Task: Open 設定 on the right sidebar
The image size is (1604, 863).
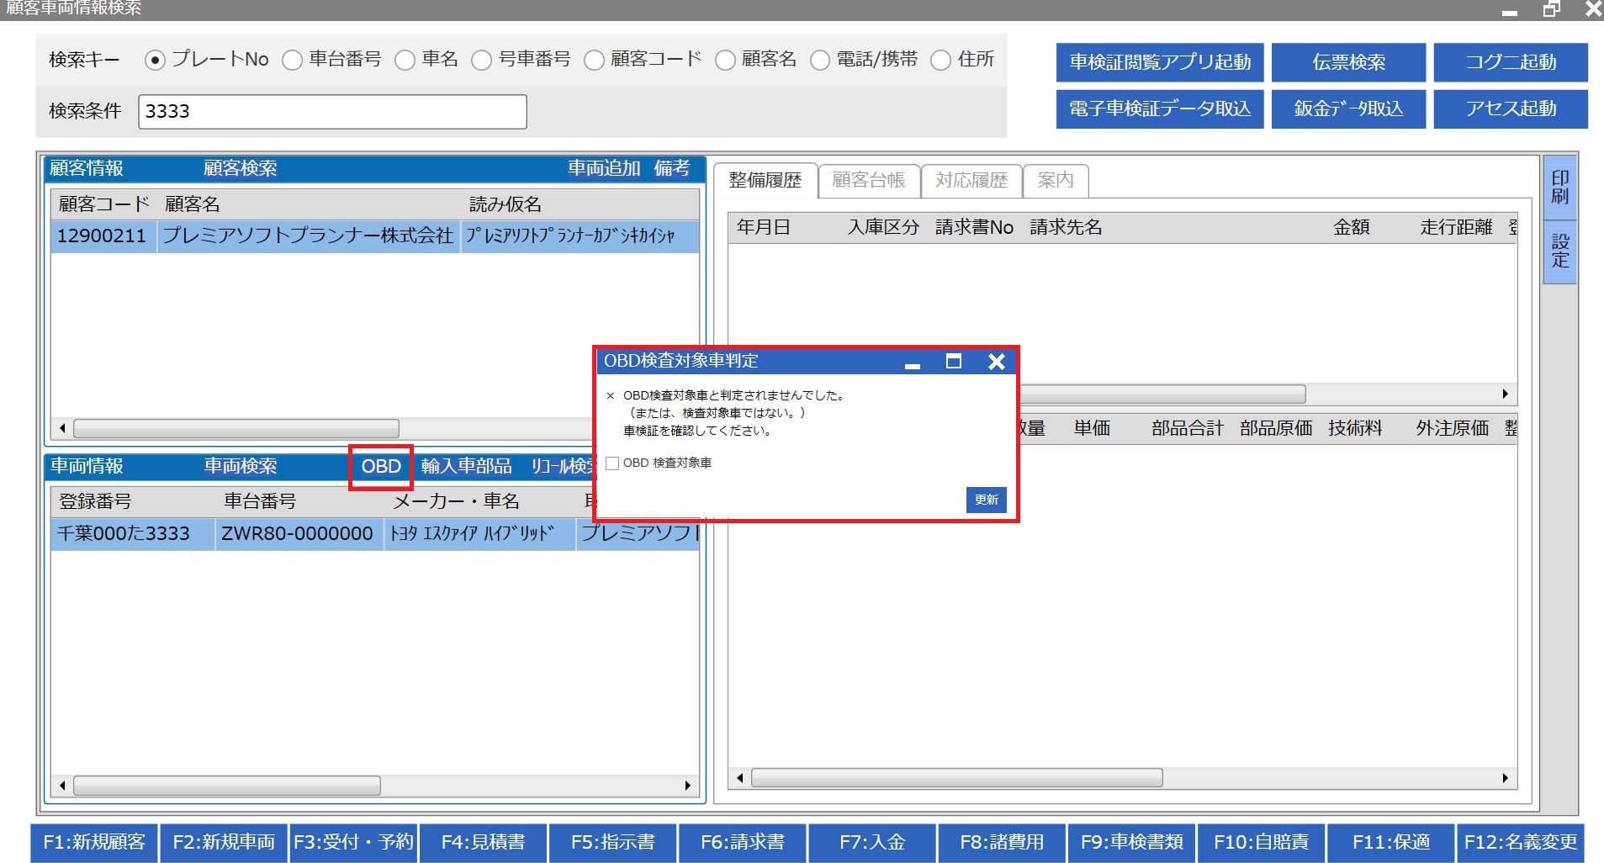Action: [1559, 251]
